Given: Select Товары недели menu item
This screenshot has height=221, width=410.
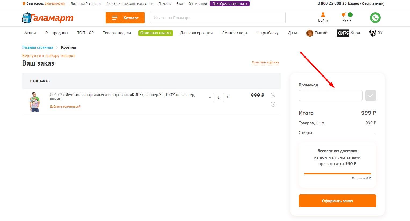Looking at the screenshot, I should pos(117,33).
